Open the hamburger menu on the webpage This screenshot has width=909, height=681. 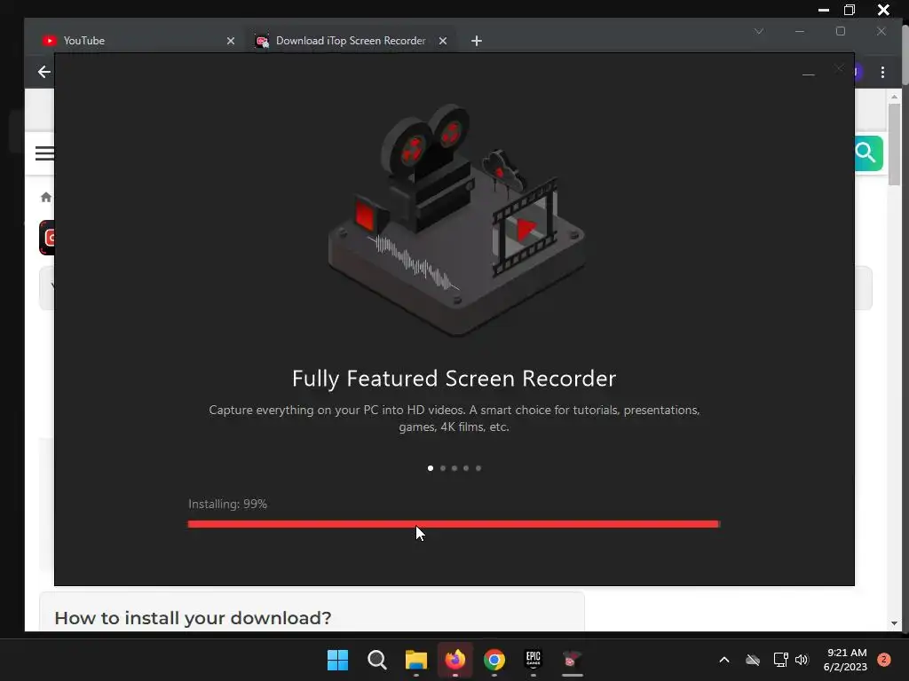[44, 153]
